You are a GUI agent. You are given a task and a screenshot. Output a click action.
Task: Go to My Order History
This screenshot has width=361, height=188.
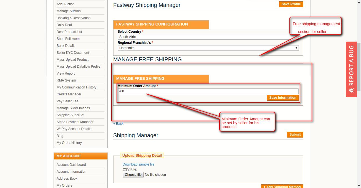tap(69, 143)
